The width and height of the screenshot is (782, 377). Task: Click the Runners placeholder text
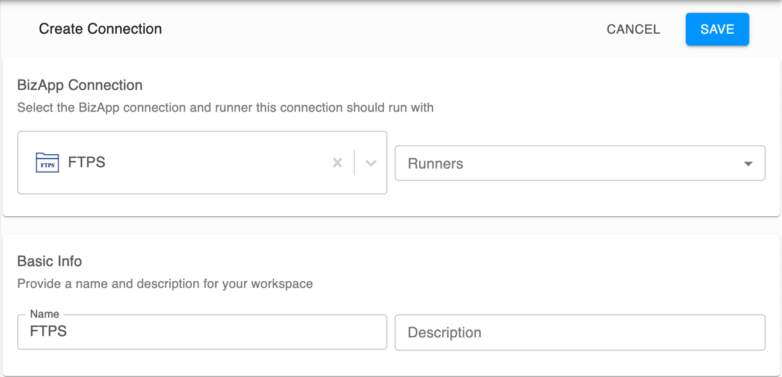pyautogui.click(x=436, y=164)
